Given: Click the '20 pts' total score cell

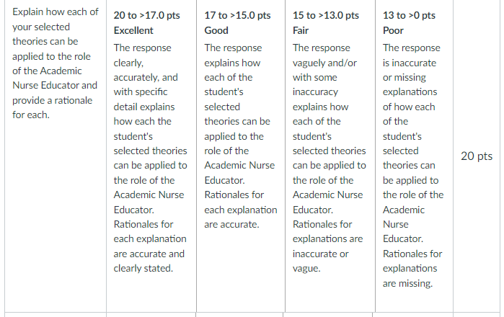Looking at the screenshot, I should coord(477,156).
